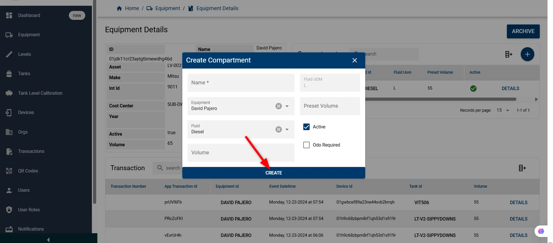Select the Users person icon
This screenshot has width=553, height=243.
(x=9, y=190)
